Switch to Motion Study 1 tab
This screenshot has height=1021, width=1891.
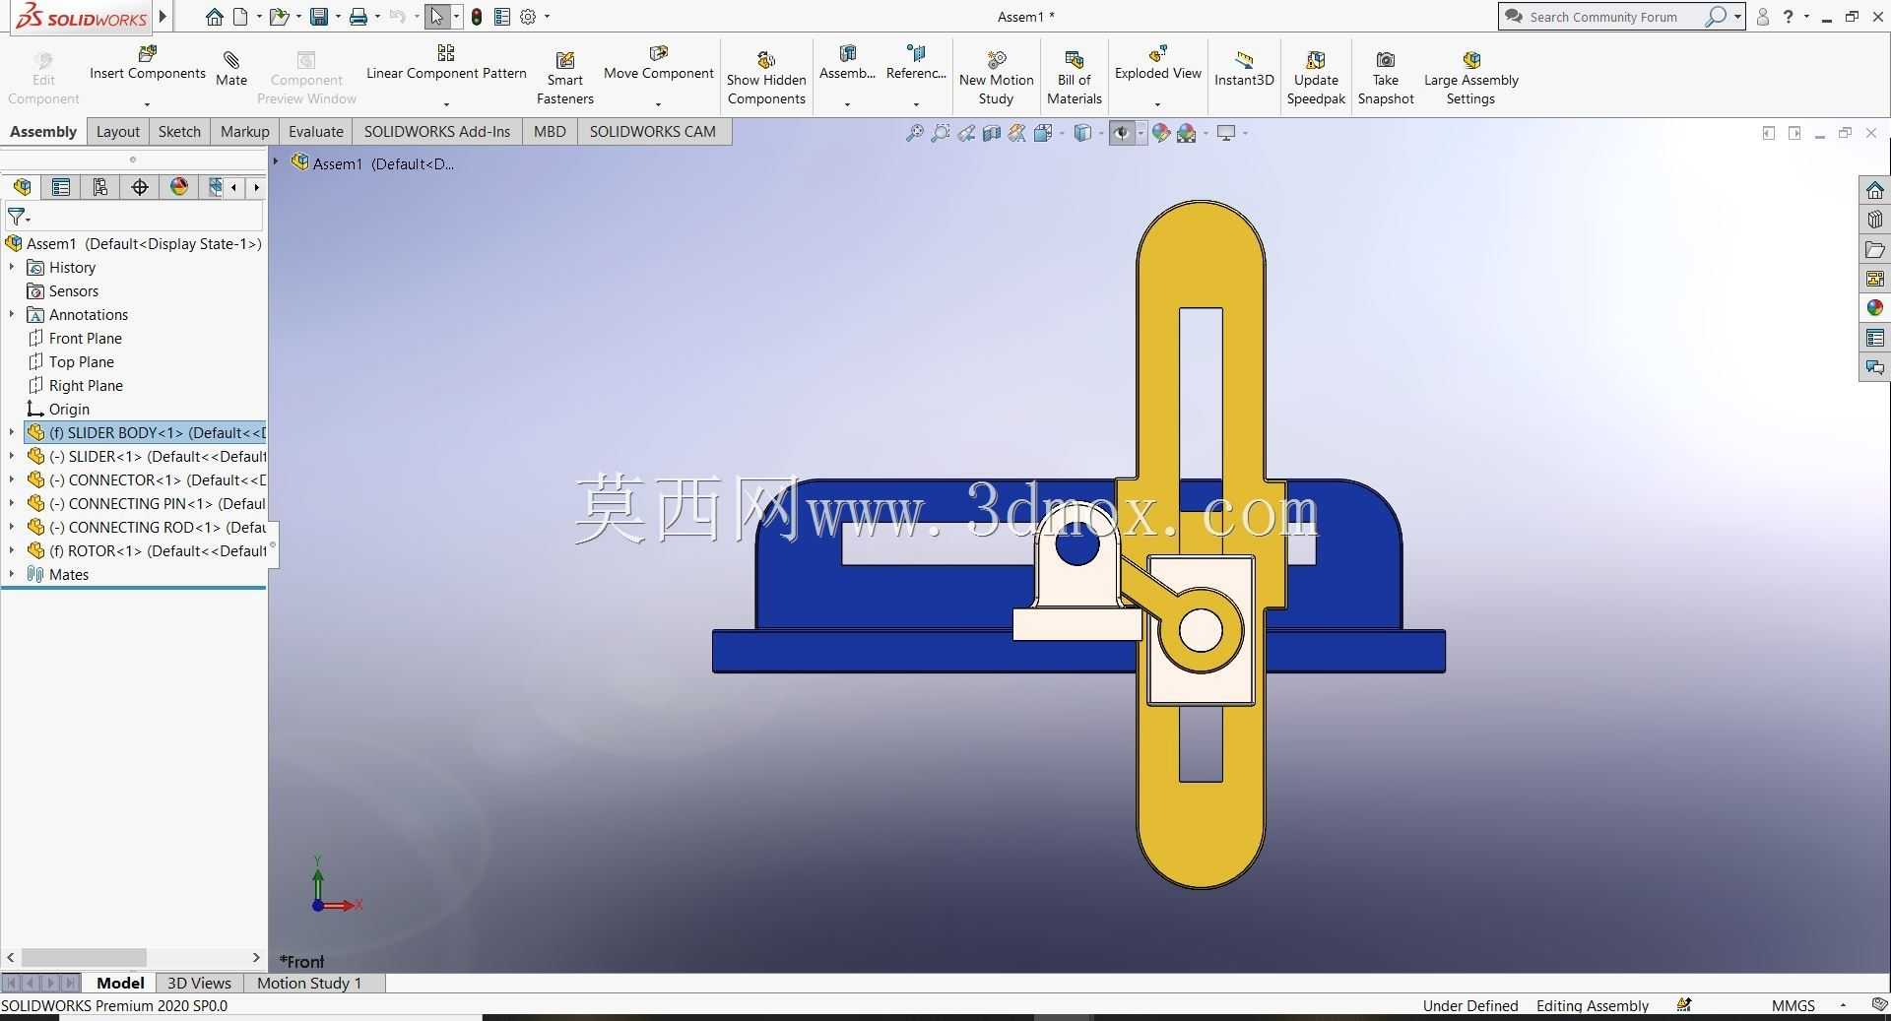point(309,983)
